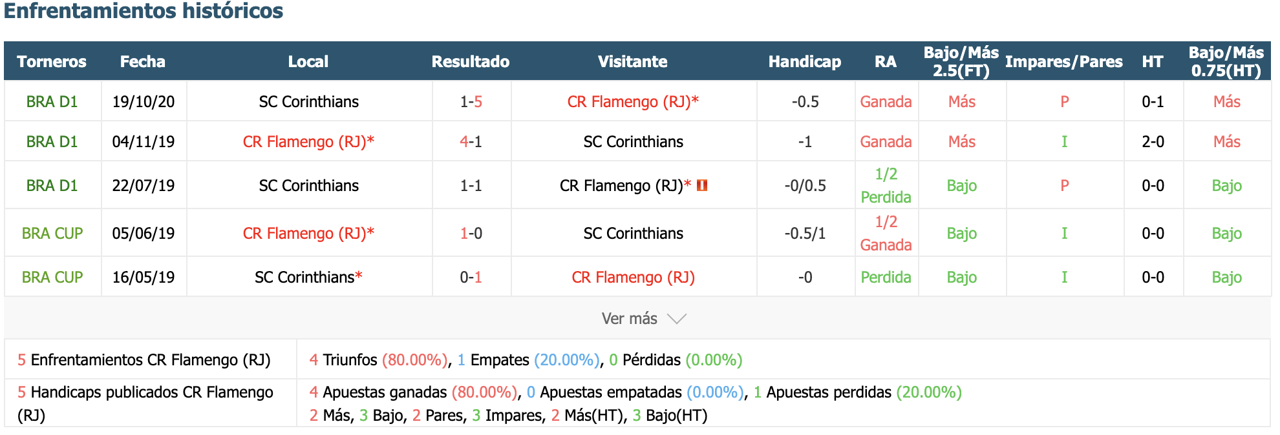Click the Handicap column header
Screen dimensions: 1280x435
click(x=805, y=61)
